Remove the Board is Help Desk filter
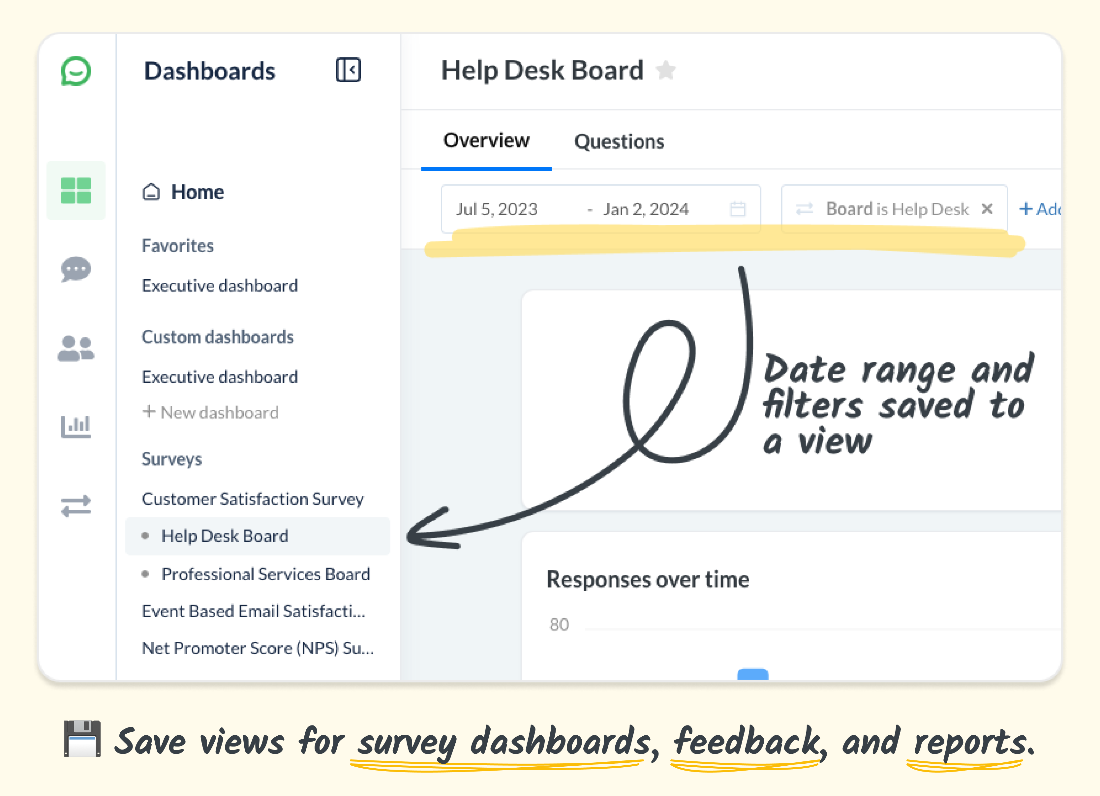The height and width of the screenshot is (796, 1100). (987, 209)
